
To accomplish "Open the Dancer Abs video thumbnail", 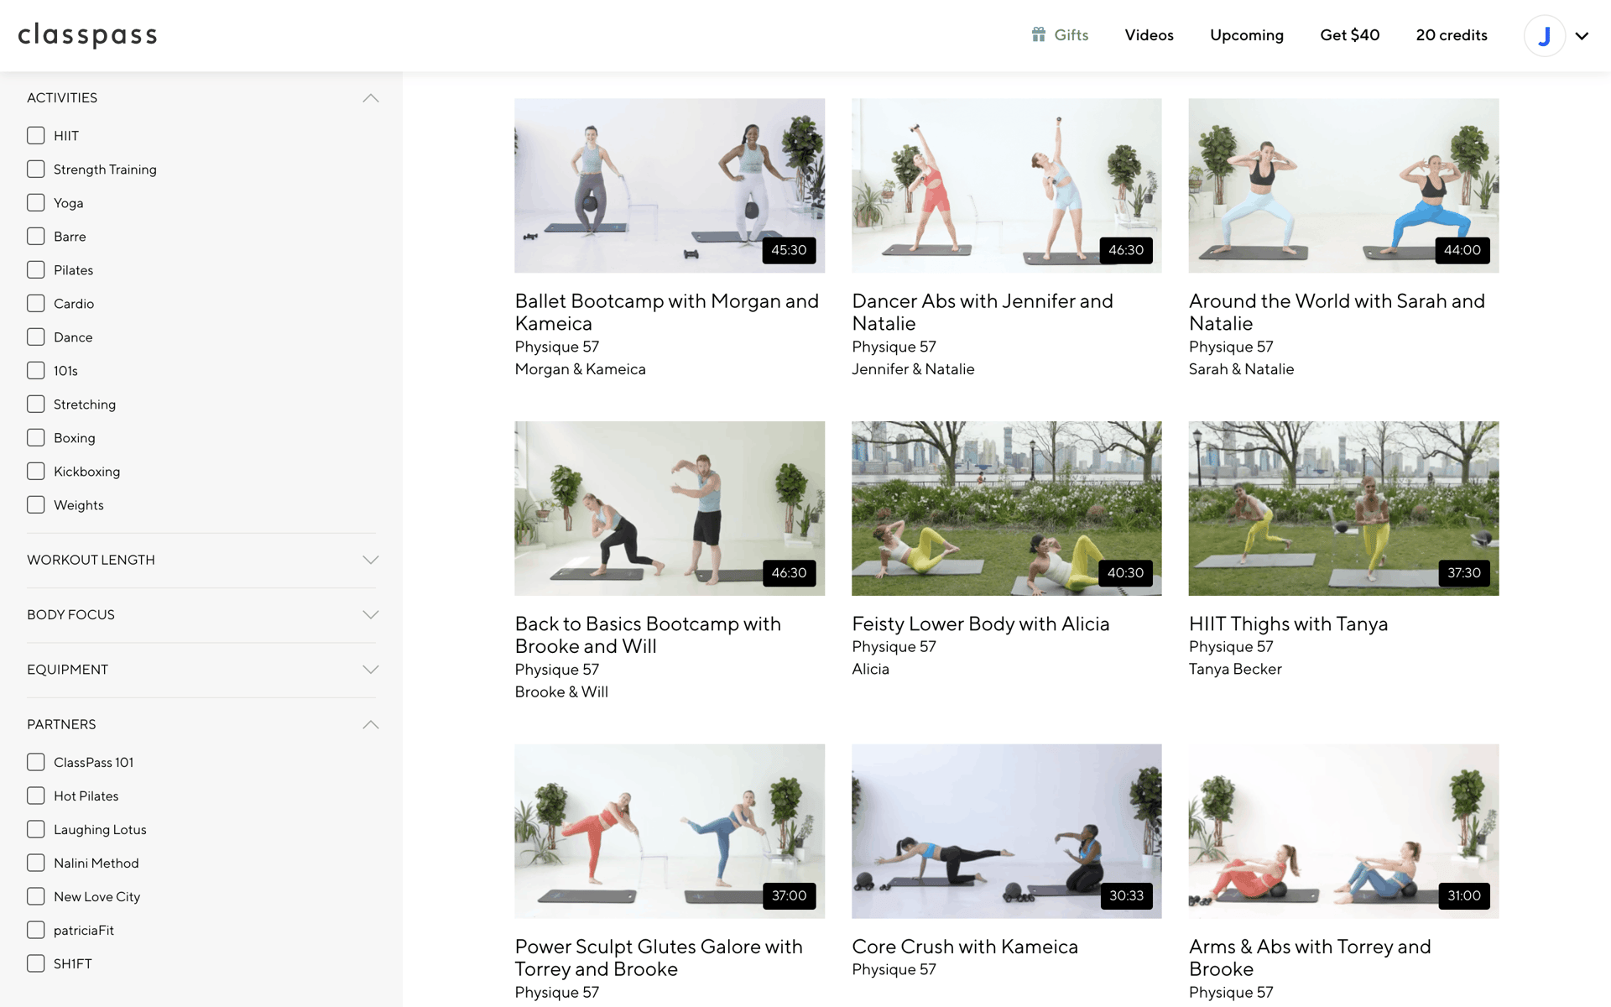I will (x=1006, y=185).
